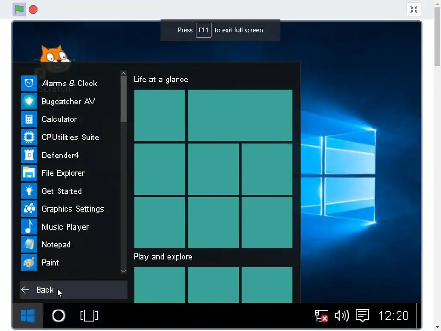This screenshot has width=441, height=331.
Task: Select the Get Started label
Action: pyautogui.click(x=62, y=191)
